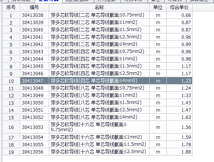Select code cell 30413052
The height and width of the screenshot is (162, 214).
pos(35,117)
